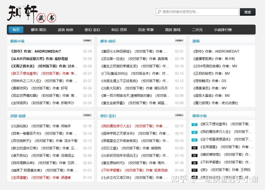Open MORE for 奇幻·玄幻 section
Image resolution: width=265 pixels, height=190 pixels.
[x=179, y=115]
